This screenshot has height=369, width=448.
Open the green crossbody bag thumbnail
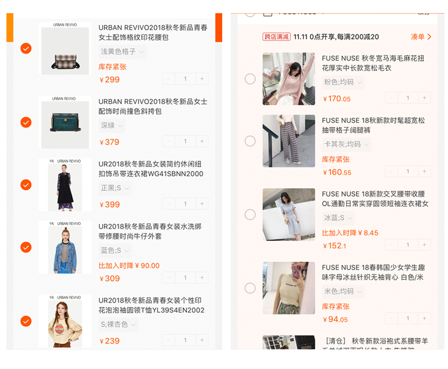[x=65, y=122]
